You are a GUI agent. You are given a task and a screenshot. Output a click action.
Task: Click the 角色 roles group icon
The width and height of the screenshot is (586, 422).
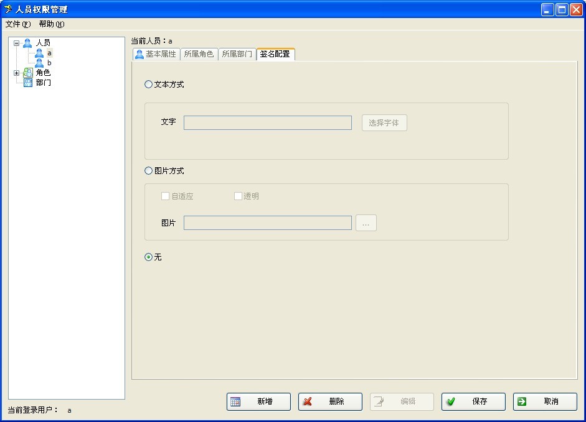[27, 73]
